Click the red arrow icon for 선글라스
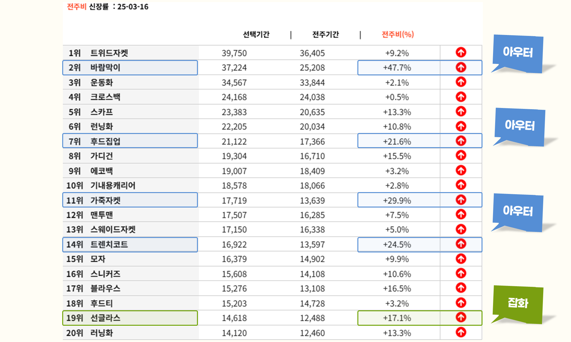This screenshot has height=342, width=571. tap(461, 318)
